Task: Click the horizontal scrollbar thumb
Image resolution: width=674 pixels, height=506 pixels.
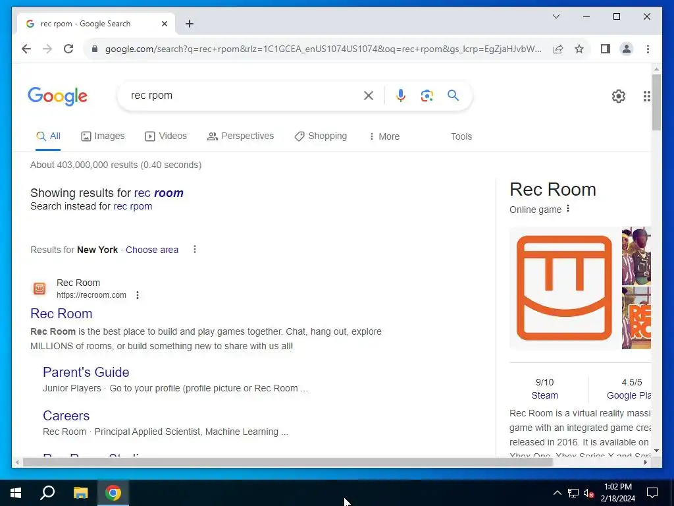Action: click(288, 463)
